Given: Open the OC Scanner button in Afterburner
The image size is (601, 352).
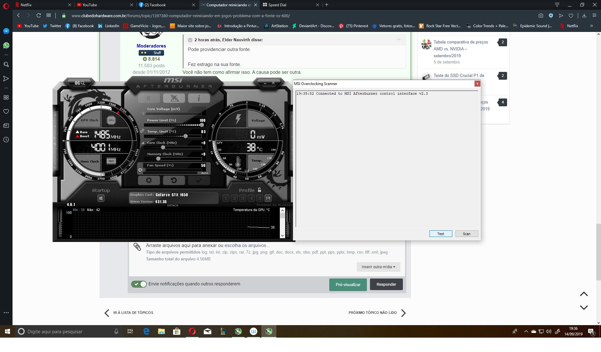Looking at the screenshot, I should click(x=80, y=83).
